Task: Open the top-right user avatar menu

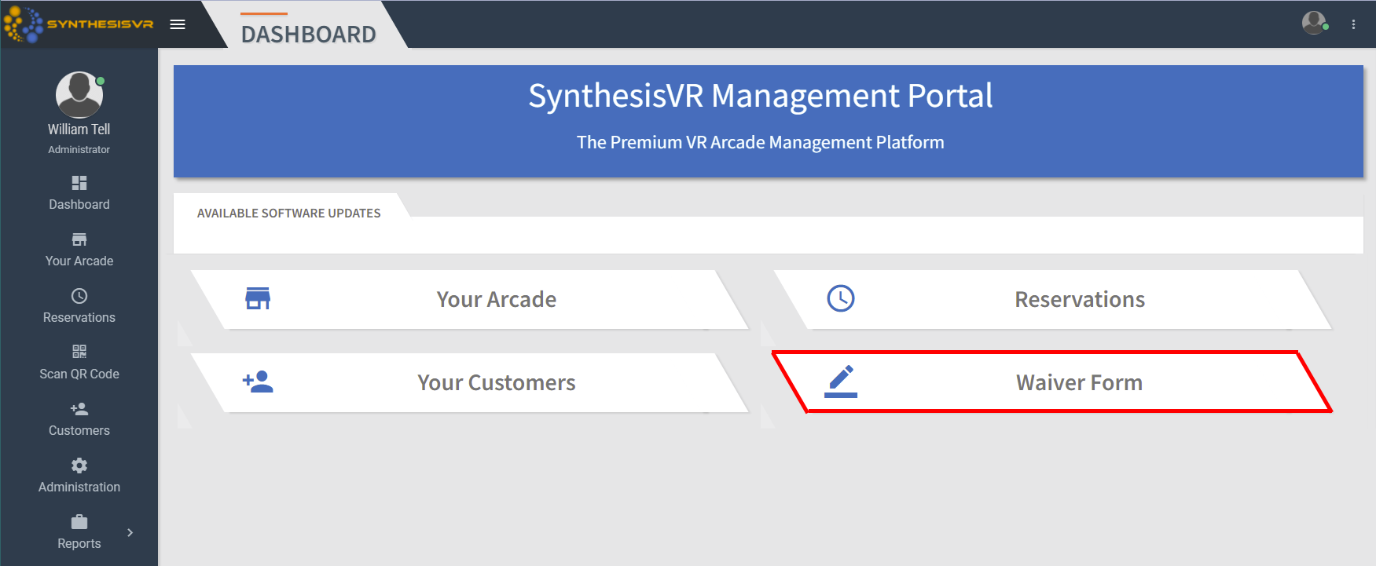Action: [x=1314, y=23]
